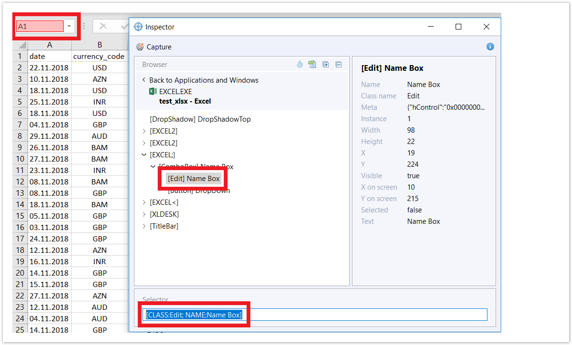Select the [DropShadow] DropShadowTop tree item
Screen dimensions: 572x345
[200, 119]
